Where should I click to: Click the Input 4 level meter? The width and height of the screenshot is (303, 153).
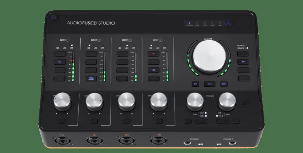[167, 66]
